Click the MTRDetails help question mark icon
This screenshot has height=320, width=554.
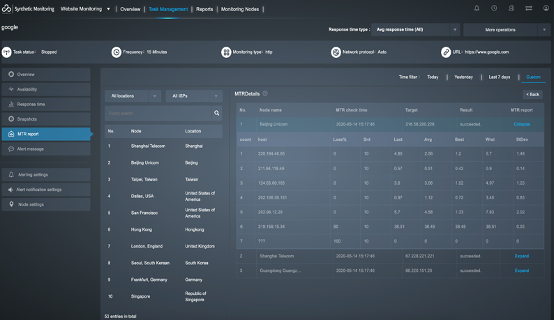pyautogui.click(x=265, y=93)
